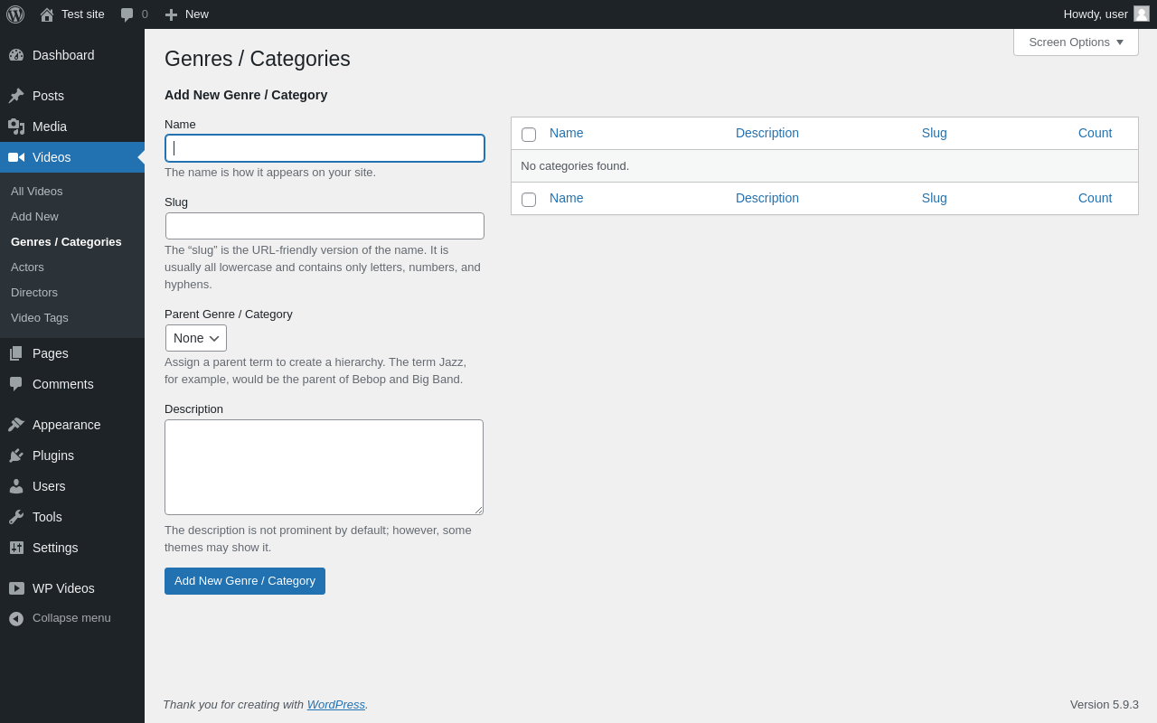1157x723 pixels.
Task: Open the Posts menu item
Action: [72, 96]
